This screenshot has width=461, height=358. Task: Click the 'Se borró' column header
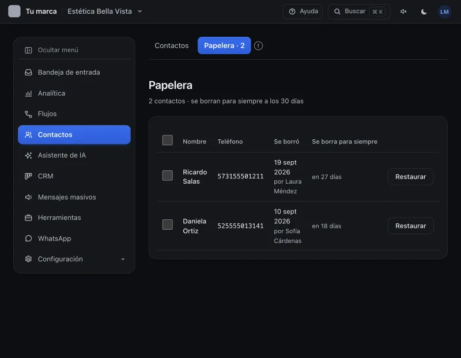point(286,142)
